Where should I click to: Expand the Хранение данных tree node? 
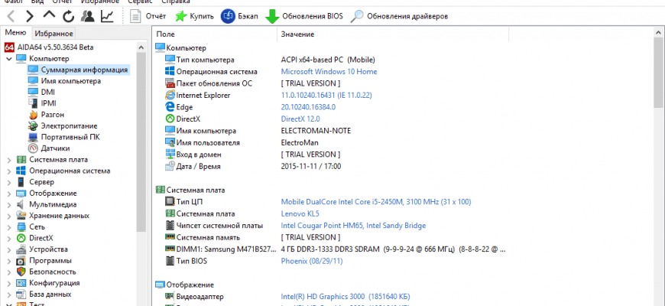(9, 216)
